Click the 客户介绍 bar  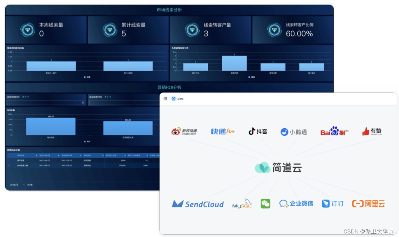pos(196,67)
